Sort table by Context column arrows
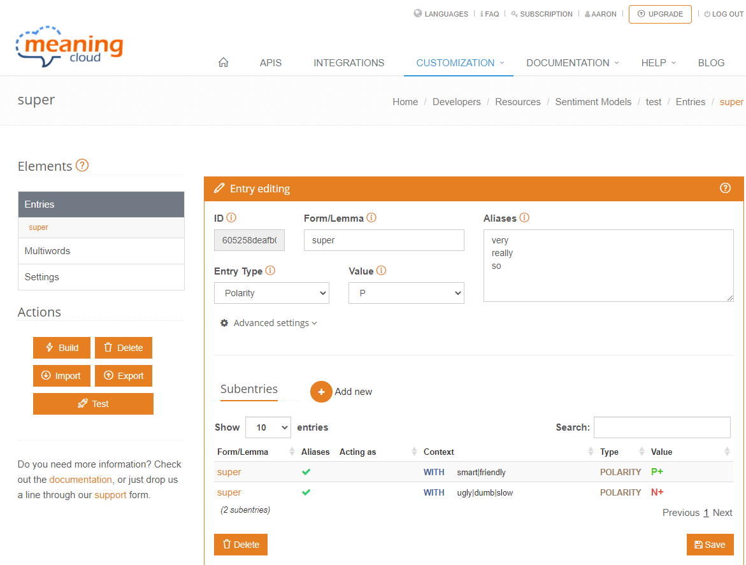Screen dimensions: 746x565 (591, 452)
